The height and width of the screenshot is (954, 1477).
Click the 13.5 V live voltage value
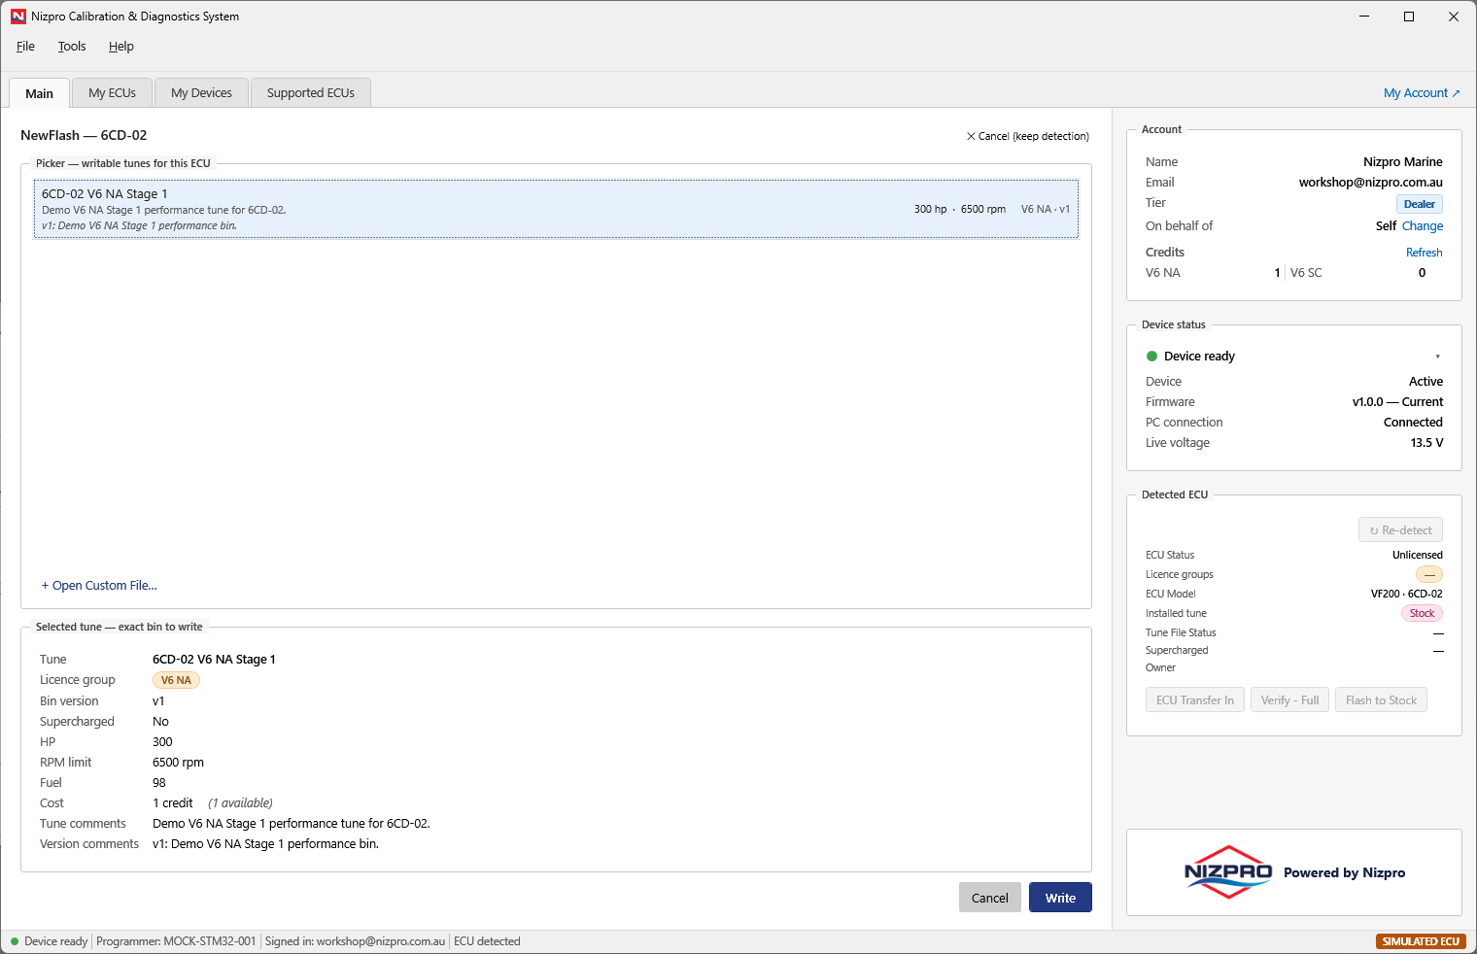(x=1426, y=443)
